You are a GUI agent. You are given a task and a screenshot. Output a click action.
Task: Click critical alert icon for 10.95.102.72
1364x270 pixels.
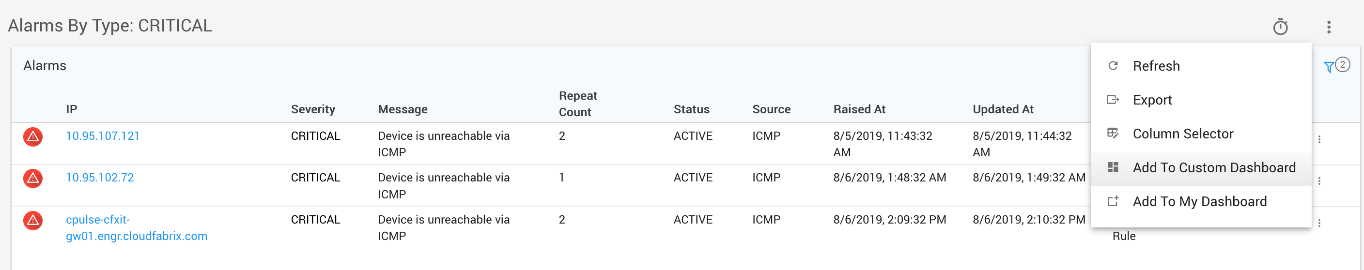point(33,179)
